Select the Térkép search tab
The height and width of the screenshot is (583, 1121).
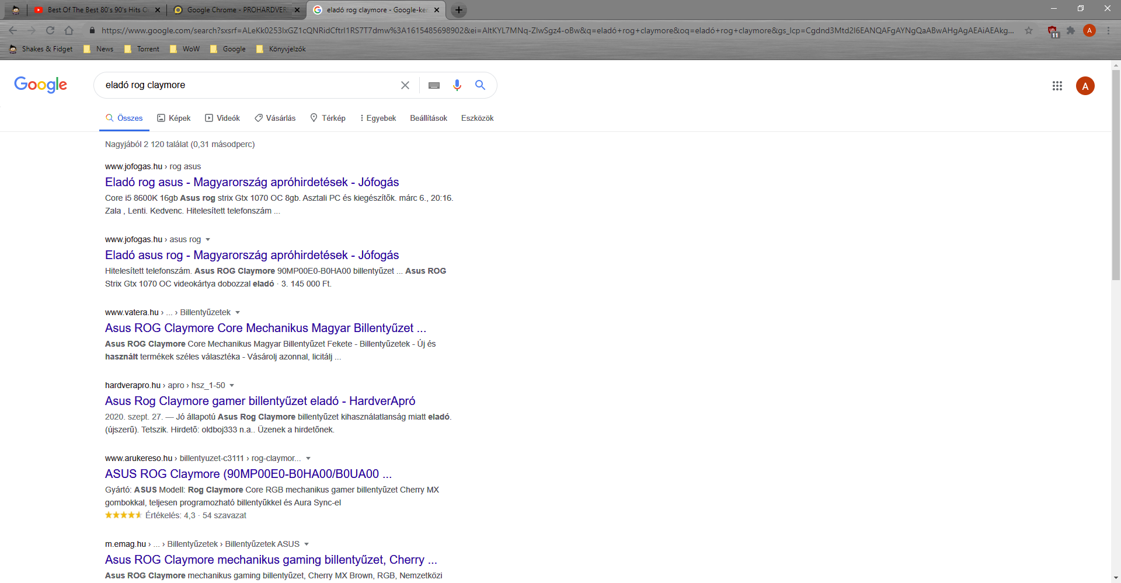328,118
